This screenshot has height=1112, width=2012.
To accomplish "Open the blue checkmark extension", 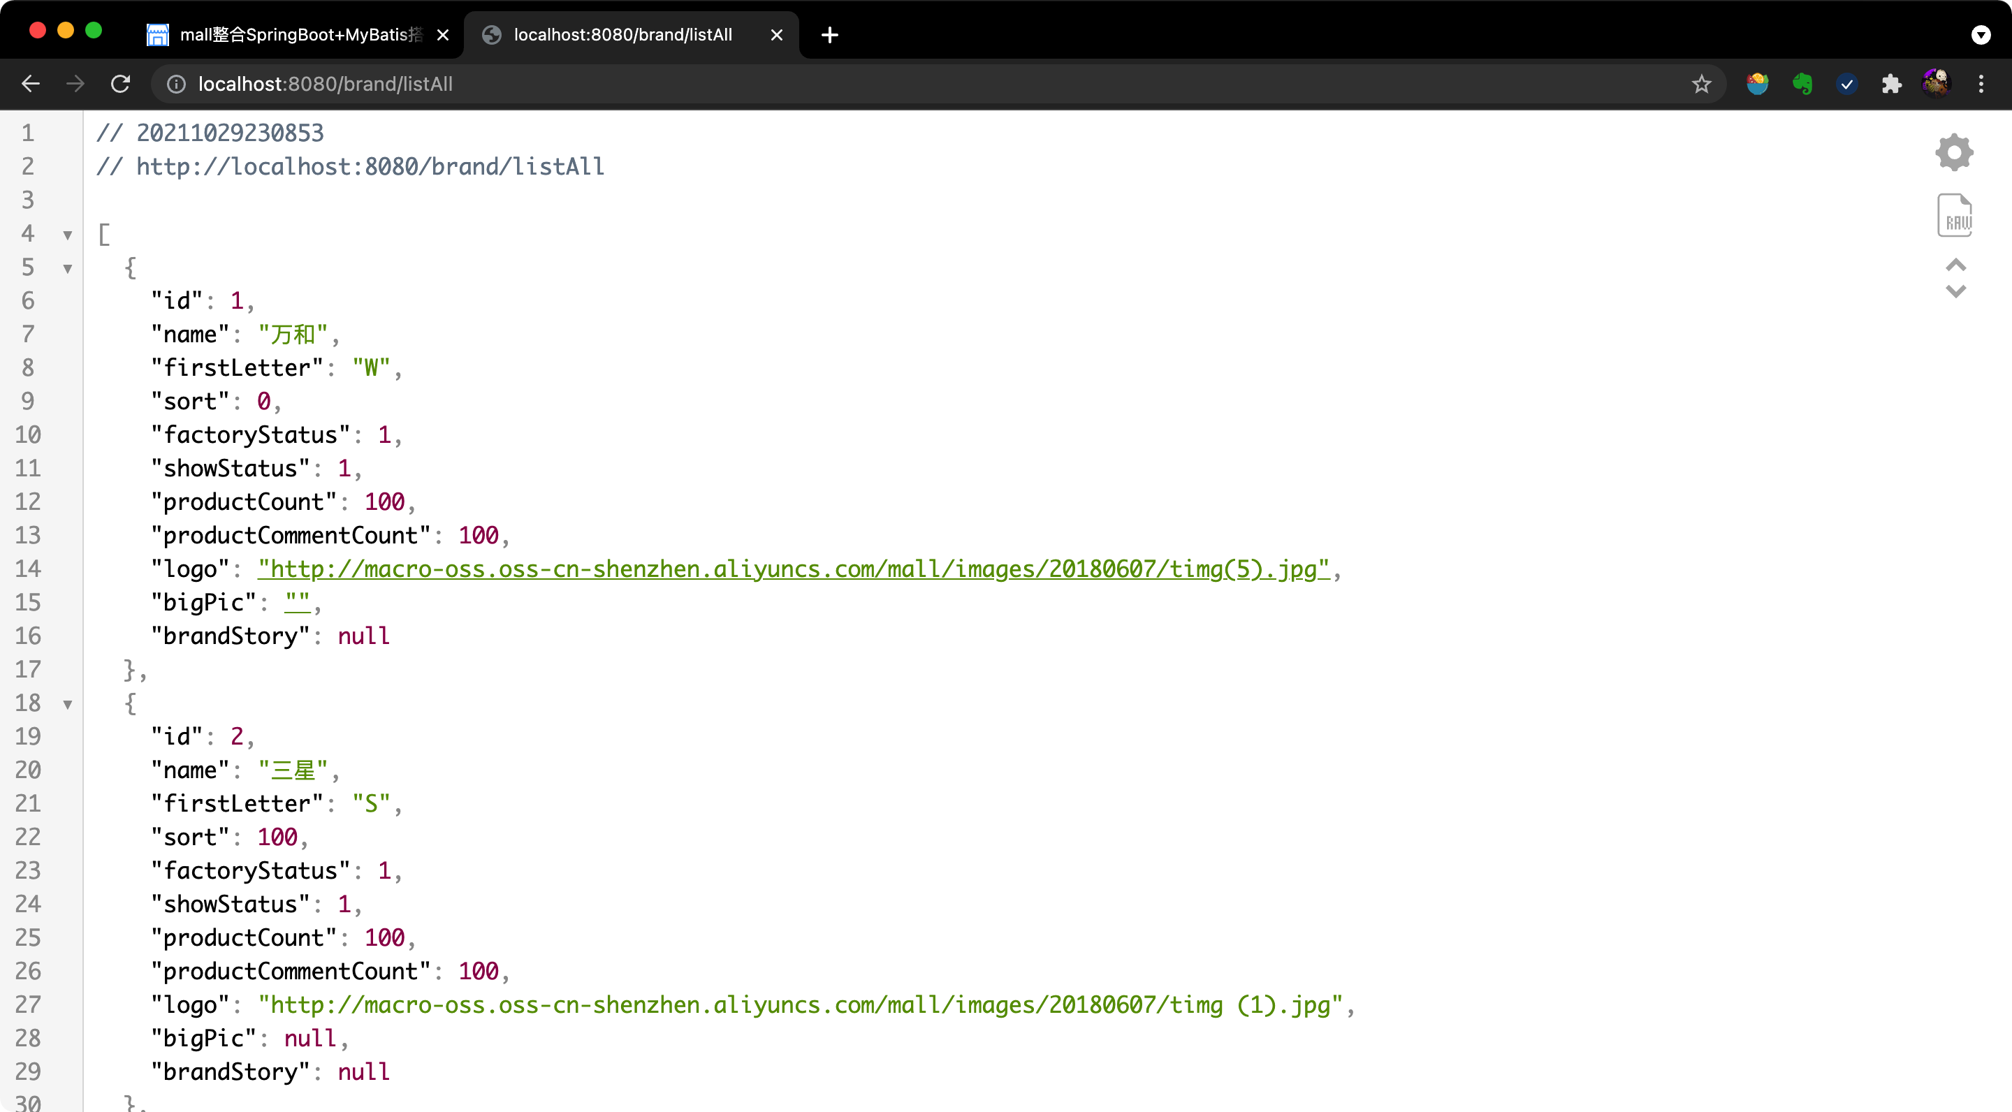I will [1847, 84].
